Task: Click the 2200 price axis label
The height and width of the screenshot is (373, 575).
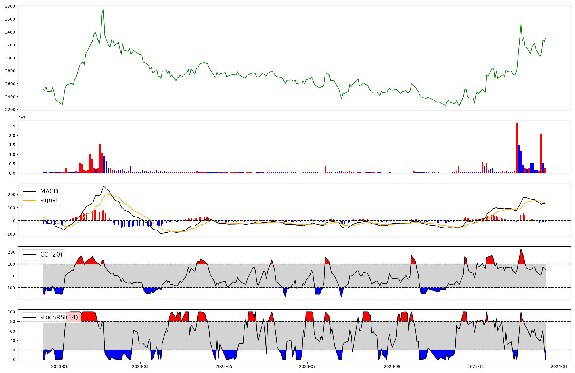Action: pyautogui.click(x=10, y=110)
